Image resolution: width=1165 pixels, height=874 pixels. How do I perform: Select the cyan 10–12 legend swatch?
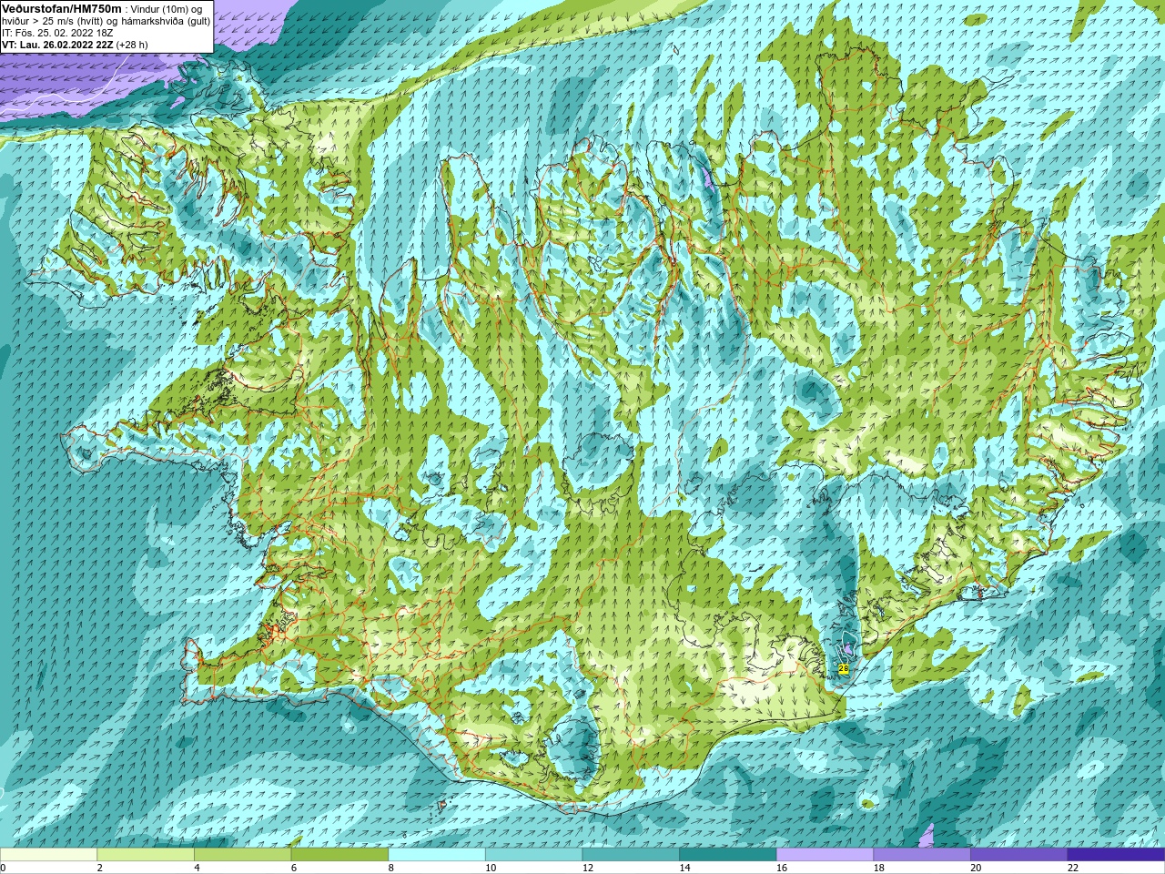[x=533, y=855]
